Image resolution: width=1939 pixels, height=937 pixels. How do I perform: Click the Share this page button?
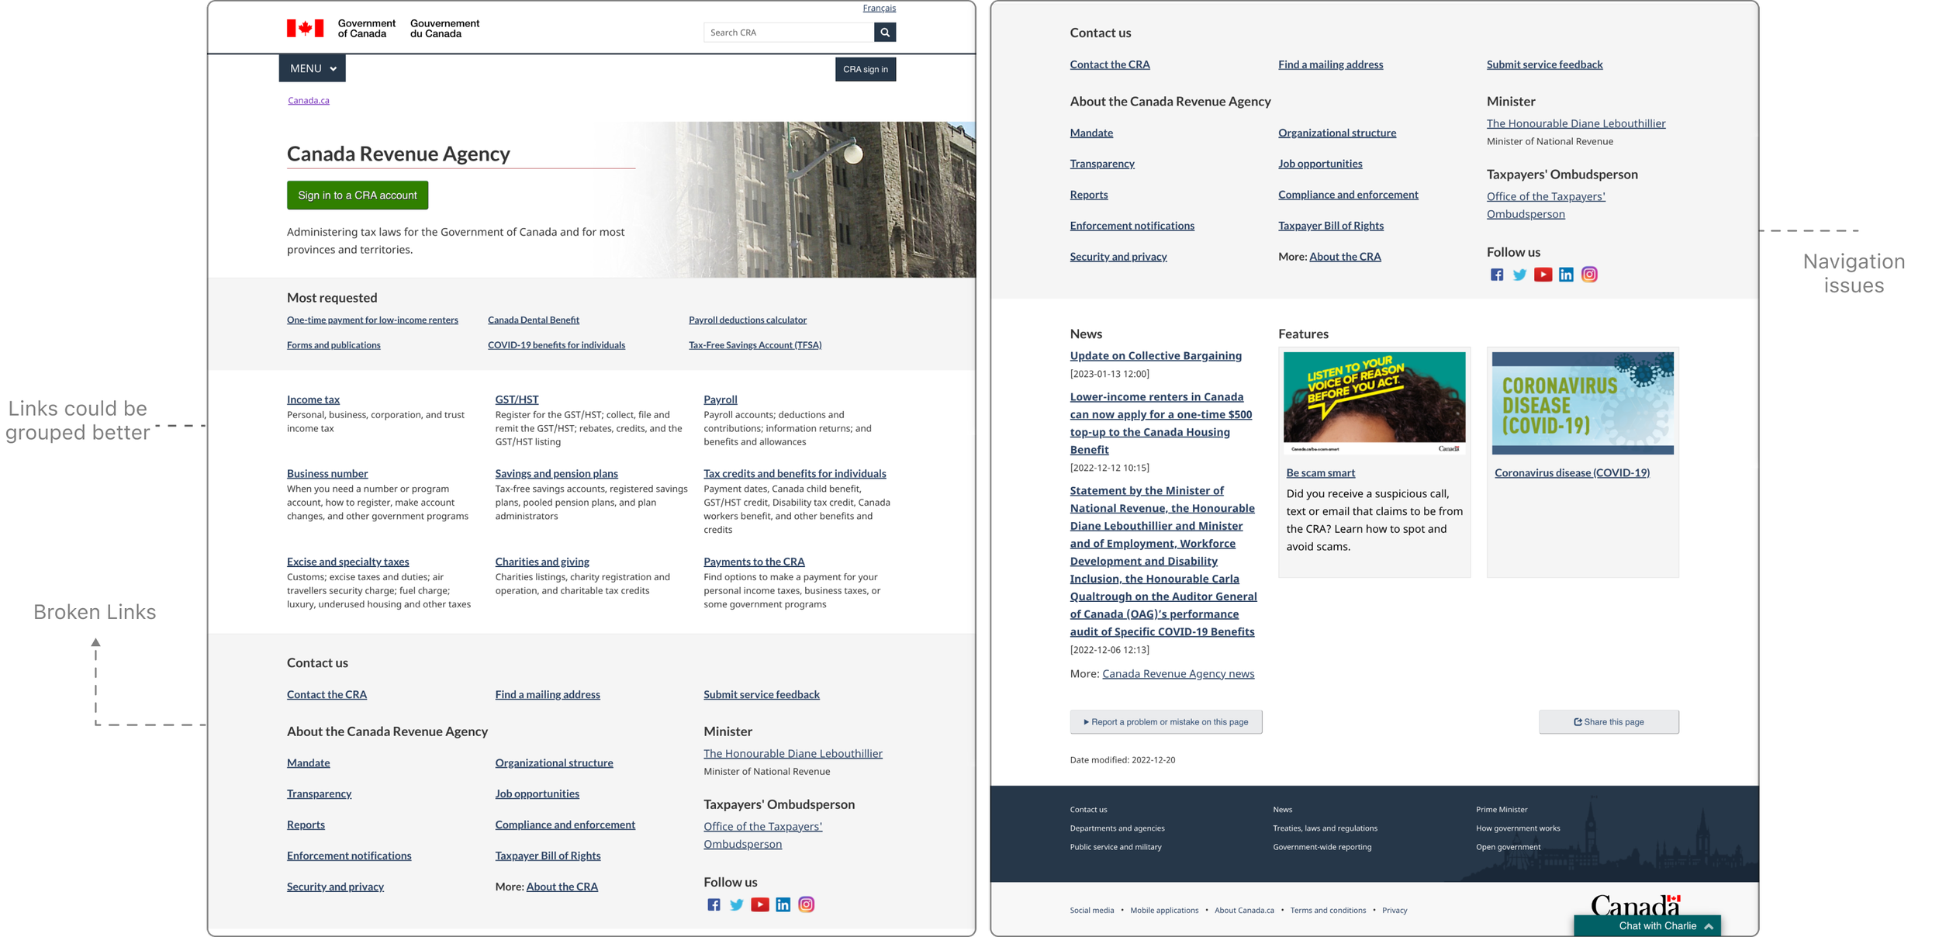point(1609,722)
